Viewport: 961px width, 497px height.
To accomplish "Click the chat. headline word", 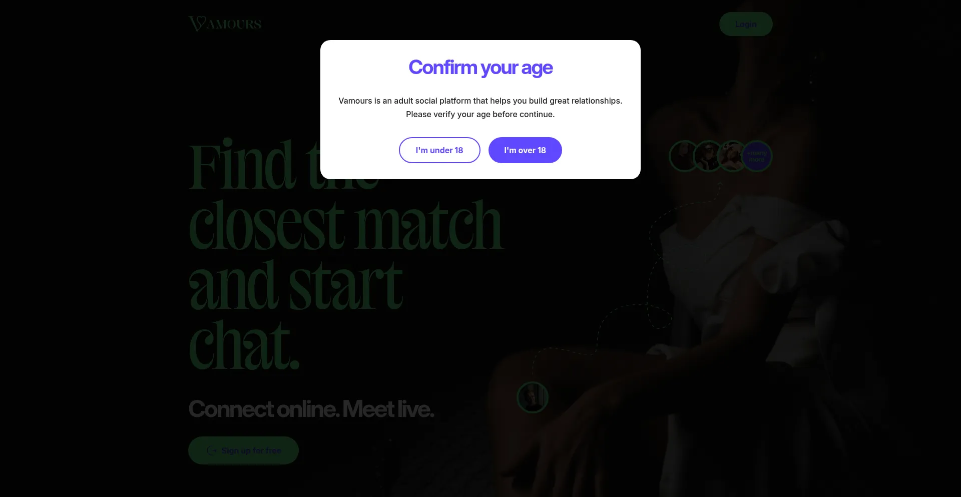I will pos(244,345).
